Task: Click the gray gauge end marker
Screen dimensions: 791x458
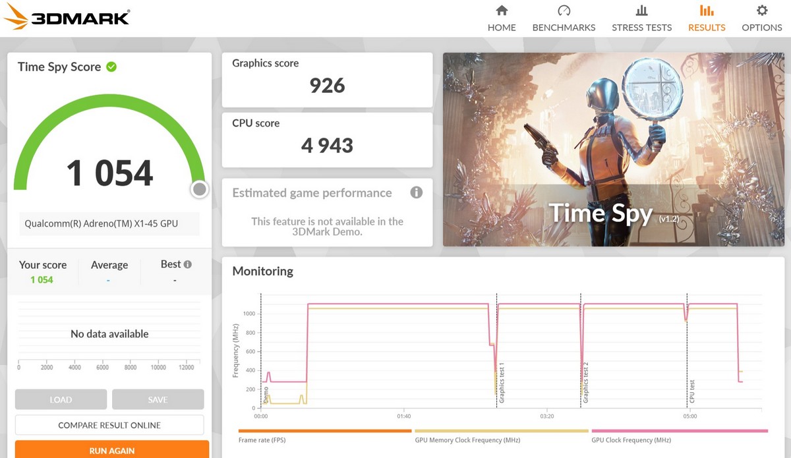Action: point(200,190)
